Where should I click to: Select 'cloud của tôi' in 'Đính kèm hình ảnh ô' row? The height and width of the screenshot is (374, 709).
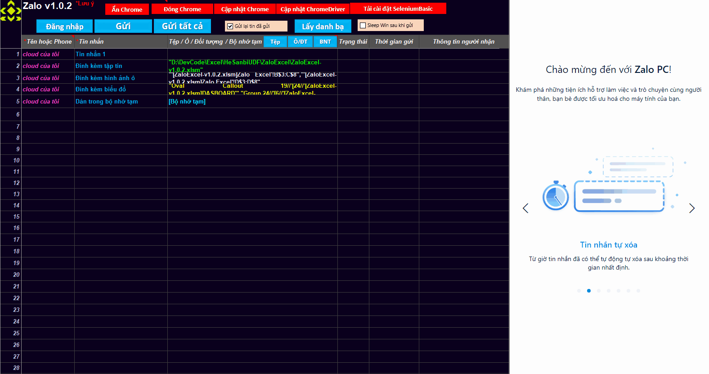pos(48,78)
